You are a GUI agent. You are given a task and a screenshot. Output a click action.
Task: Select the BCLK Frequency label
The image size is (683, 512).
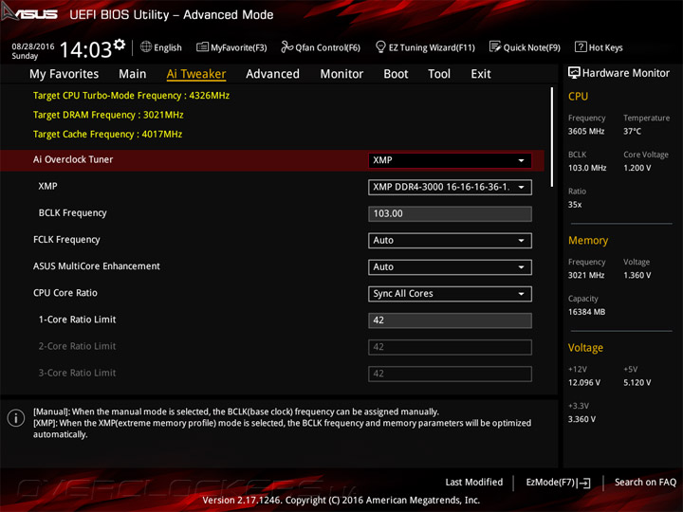[x=72, y=213]
